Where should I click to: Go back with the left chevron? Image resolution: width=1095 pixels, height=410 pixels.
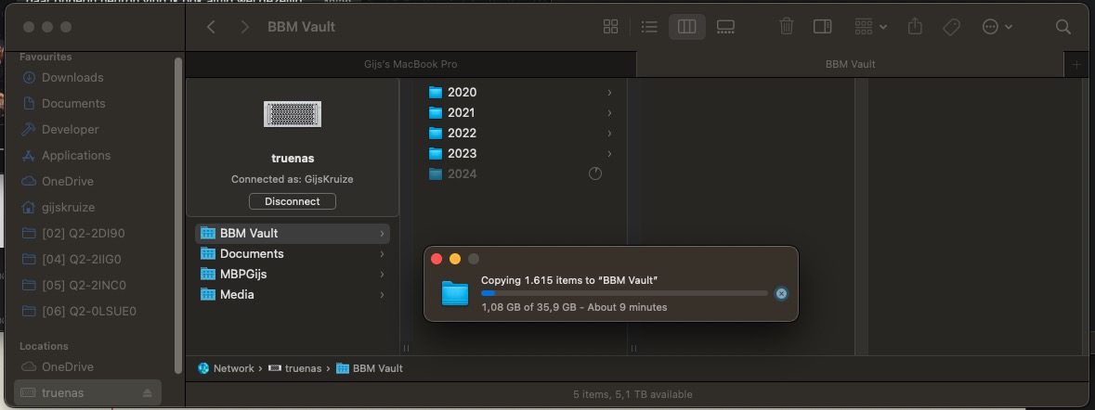(211, 27)
